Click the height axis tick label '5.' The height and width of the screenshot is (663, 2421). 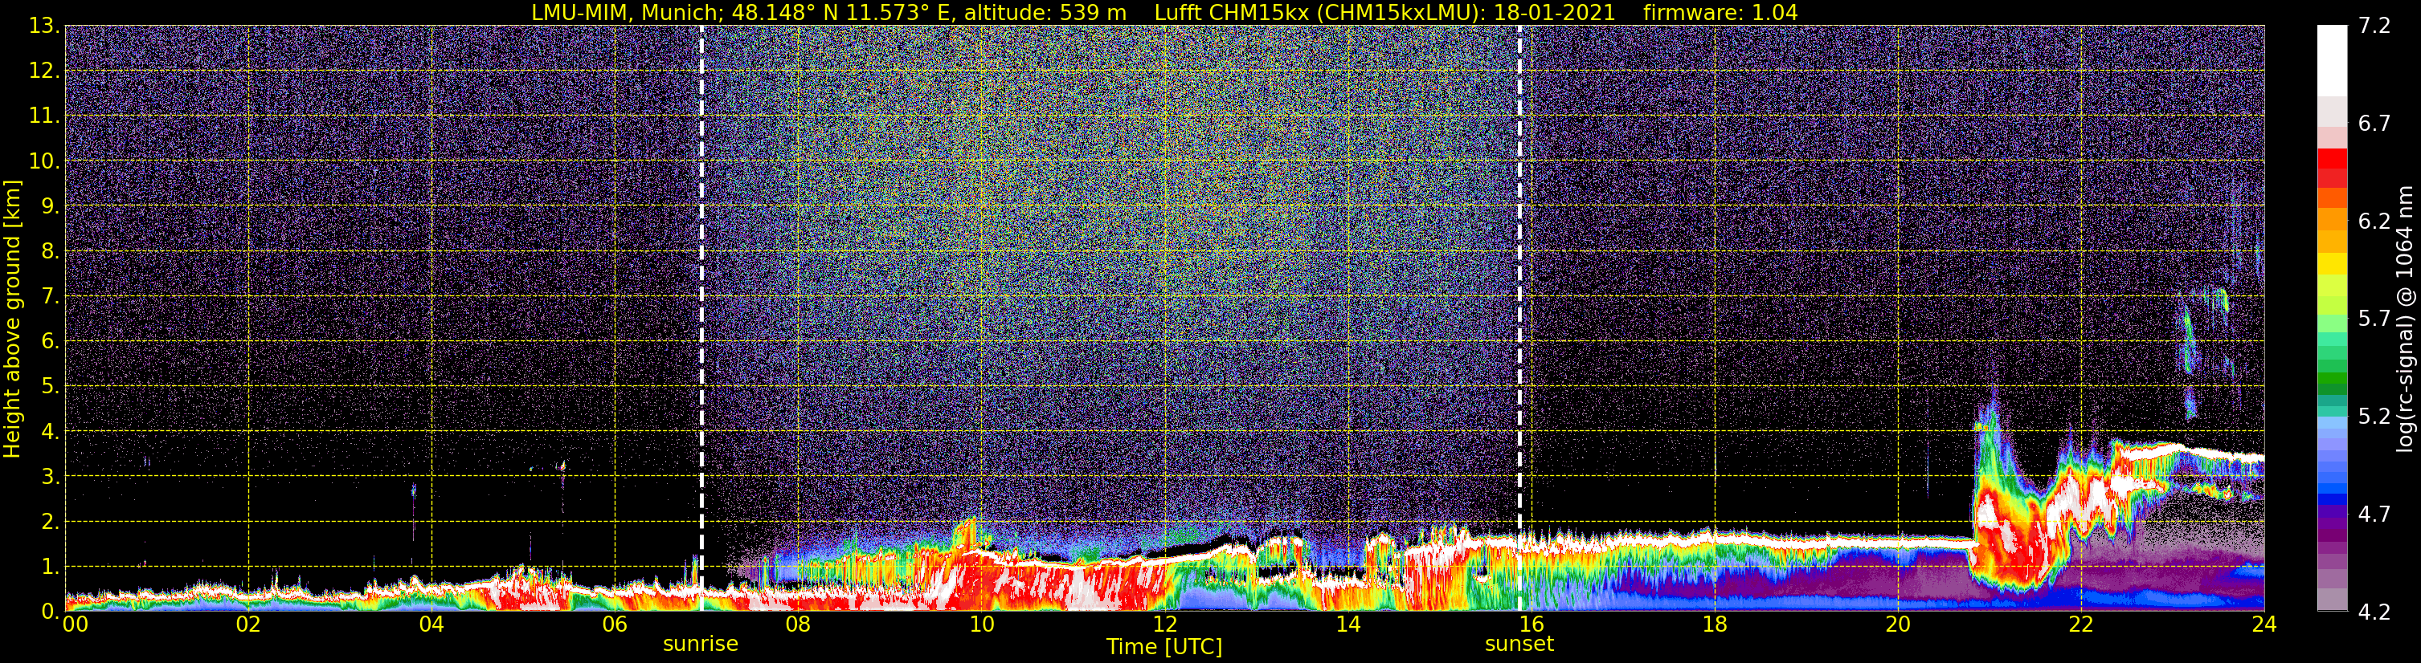[x=50, y=387]
